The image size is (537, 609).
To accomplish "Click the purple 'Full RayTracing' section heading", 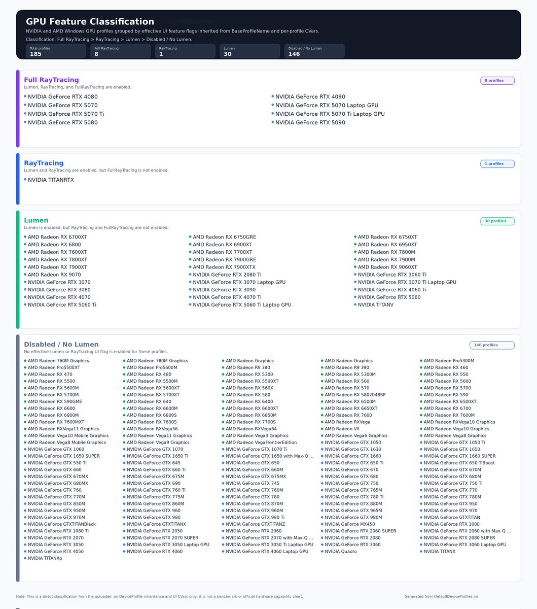I will click(51, 80).
